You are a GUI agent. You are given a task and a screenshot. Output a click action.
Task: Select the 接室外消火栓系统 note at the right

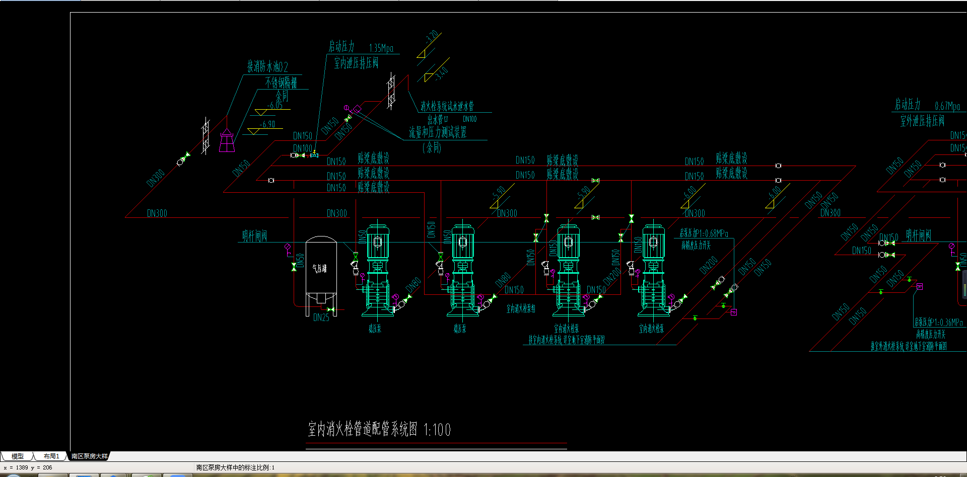point(909,346)
